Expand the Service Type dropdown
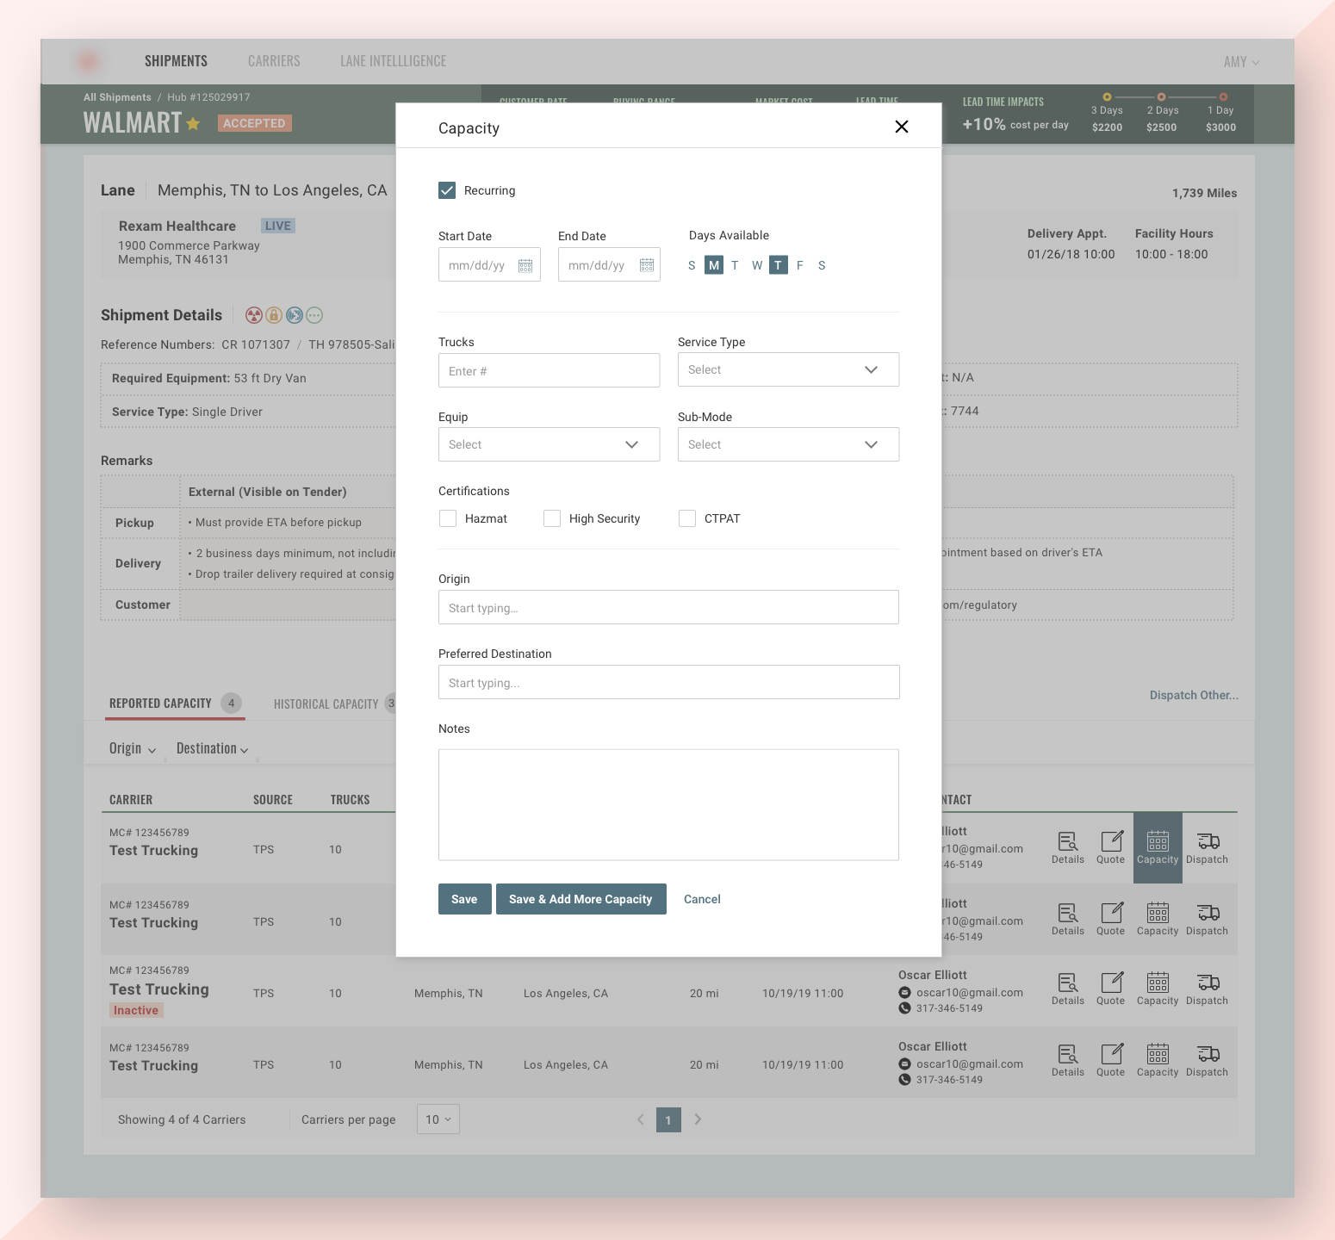This screenshot has height=1240, width=1335. (788, 369)
